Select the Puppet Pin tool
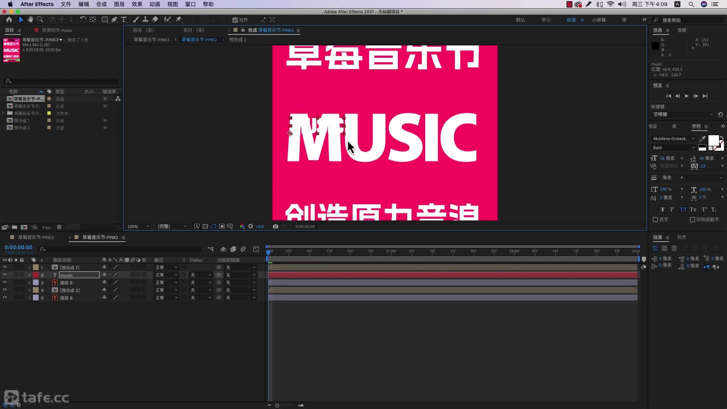This screenshot has height=409, width=727. [x=178, y=19]
